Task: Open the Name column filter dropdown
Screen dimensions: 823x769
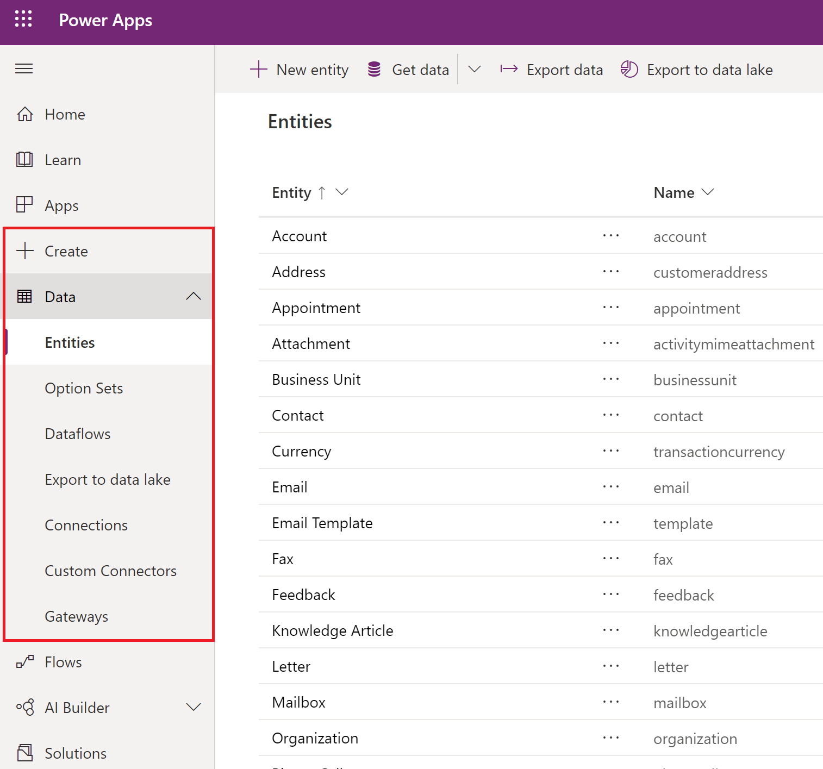Action: point(708,192)
